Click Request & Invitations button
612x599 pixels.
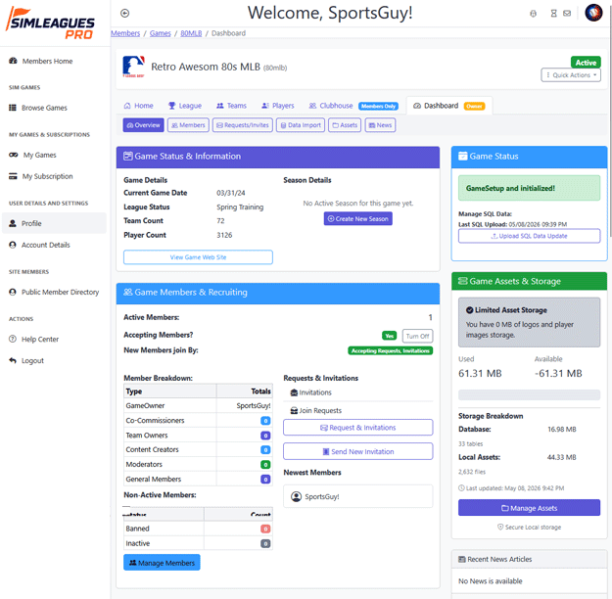[358, 428]
